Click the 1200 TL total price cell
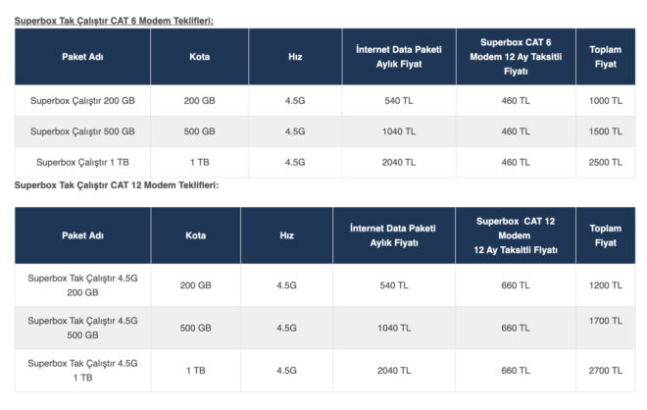Viewport: 647px width, 410px height. (x=605, y=285)
